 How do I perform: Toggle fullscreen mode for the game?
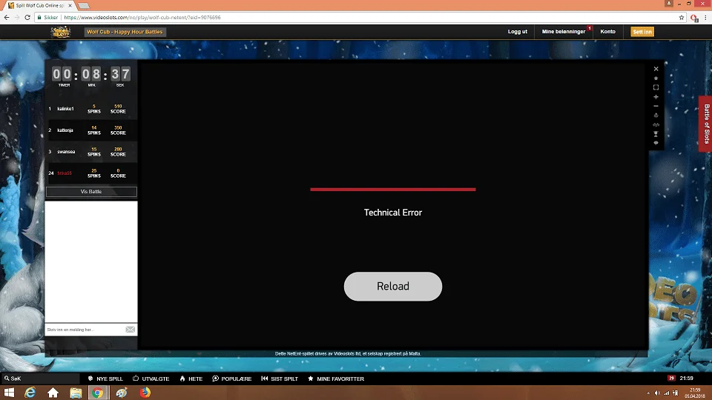(x=656, y=87)
